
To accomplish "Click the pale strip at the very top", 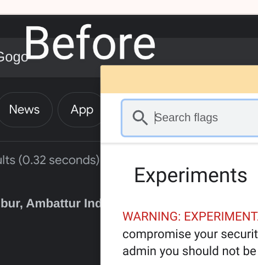I will (129, 7).
